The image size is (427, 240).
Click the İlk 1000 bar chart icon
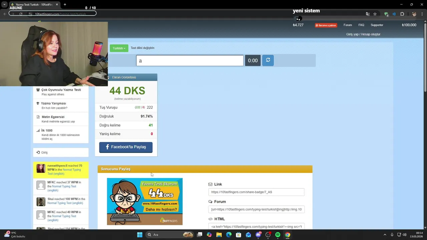(x=38, y=131)
